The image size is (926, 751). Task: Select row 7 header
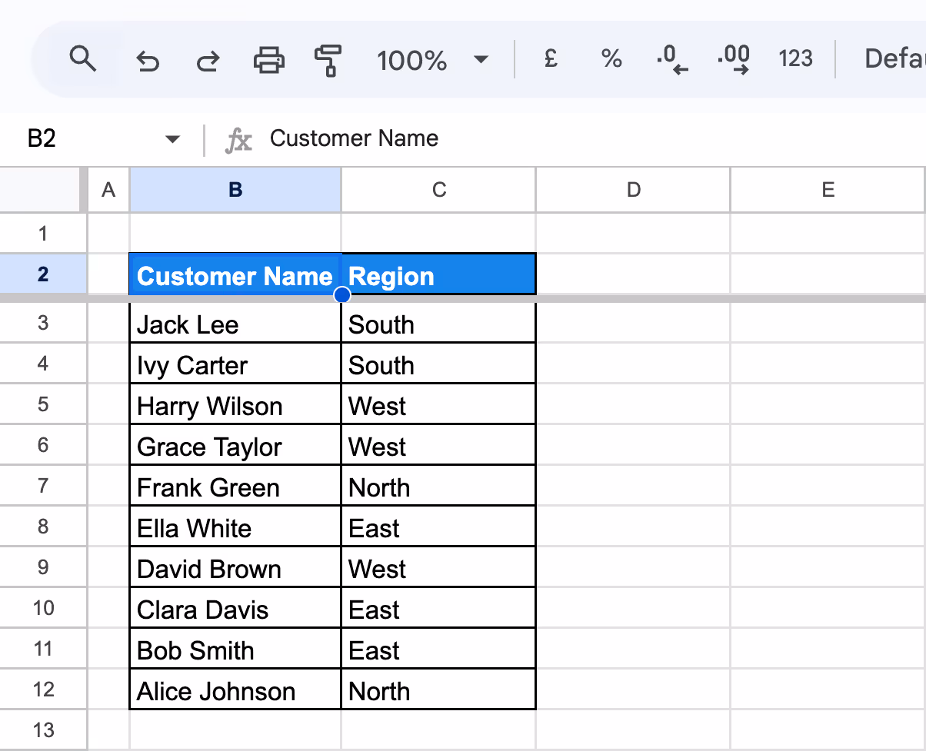tap(42, 487)
